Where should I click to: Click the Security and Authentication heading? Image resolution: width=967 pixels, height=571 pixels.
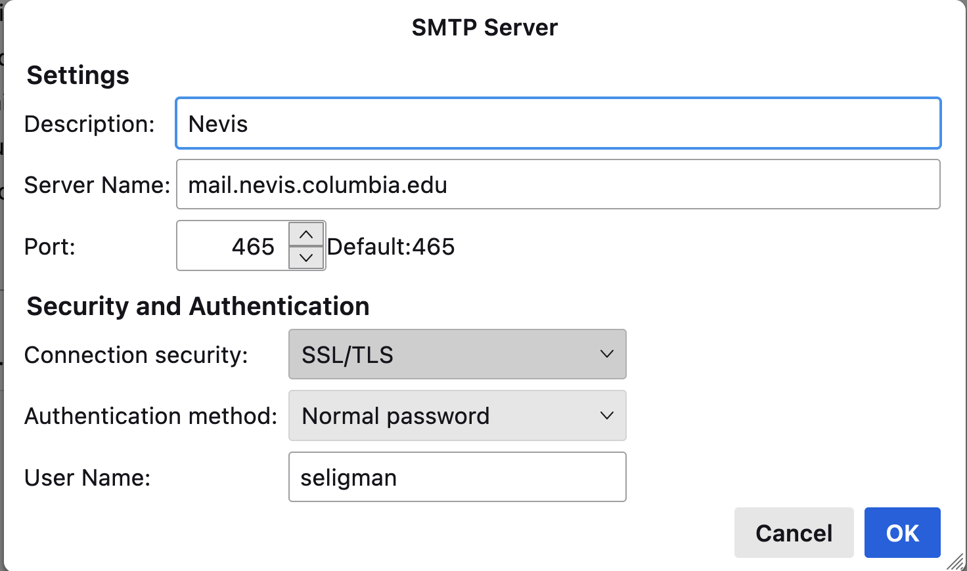click(x=197, y=306)
